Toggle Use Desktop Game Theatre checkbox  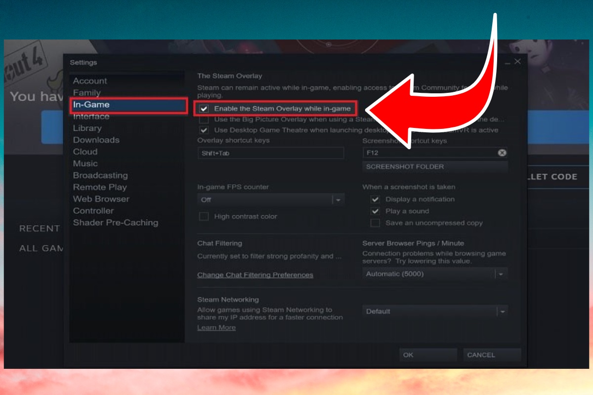coord(204,130)
